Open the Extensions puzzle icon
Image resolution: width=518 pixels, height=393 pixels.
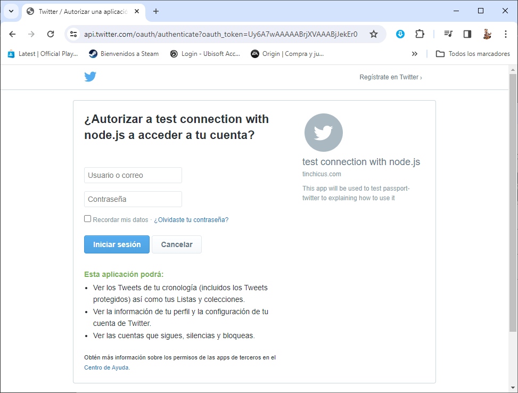(x=420, y=34)
